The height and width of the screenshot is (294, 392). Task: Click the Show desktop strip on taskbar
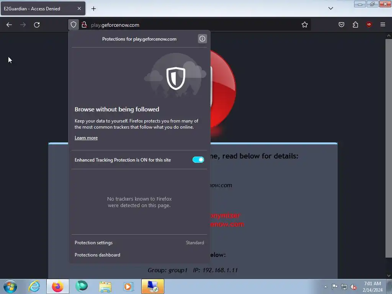click(389, 286)
